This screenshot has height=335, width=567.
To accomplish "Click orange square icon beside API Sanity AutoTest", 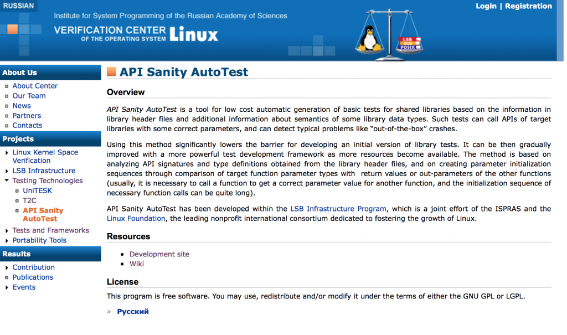I will (111, 71).
